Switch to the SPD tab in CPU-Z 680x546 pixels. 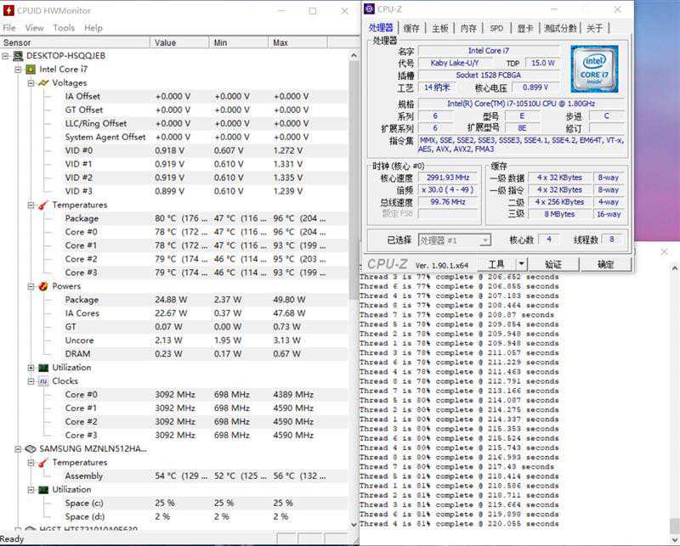pyautogui.click(x=496, y=28)
